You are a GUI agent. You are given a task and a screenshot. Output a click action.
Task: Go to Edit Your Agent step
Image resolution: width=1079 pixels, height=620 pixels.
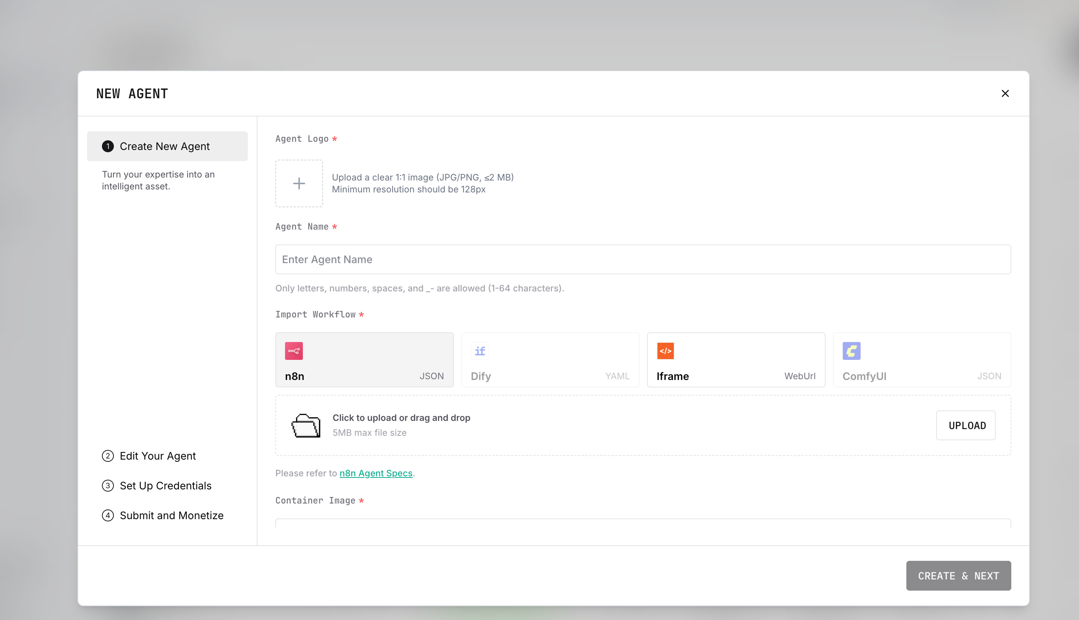(157, 456)
